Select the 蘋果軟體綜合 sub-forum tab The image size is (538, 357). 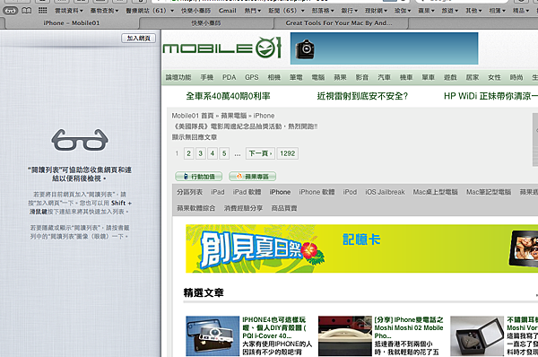coord(195,208)
